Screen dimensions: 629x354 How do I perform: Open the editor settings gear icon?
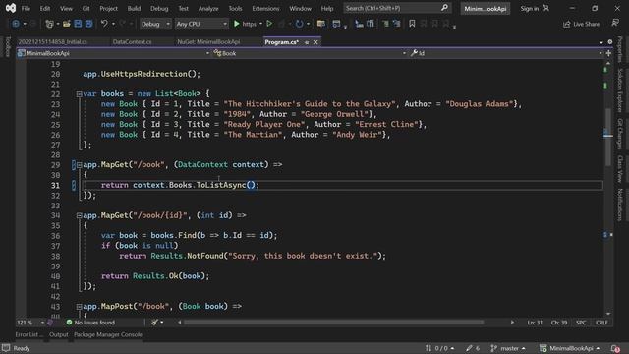tap(610, 41)
